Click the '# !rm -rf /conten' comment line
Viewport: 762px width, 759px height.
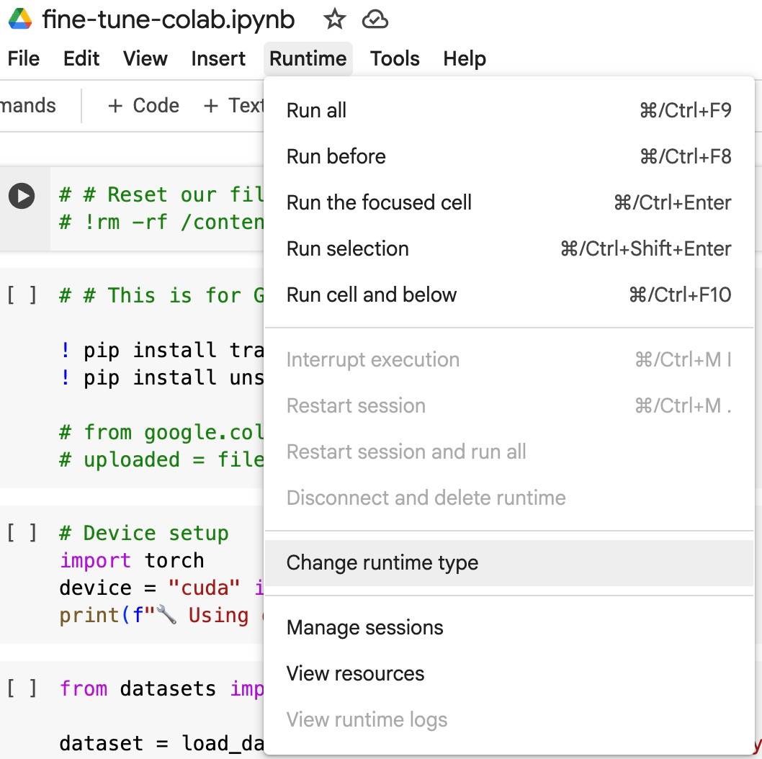tap(161, 222)
